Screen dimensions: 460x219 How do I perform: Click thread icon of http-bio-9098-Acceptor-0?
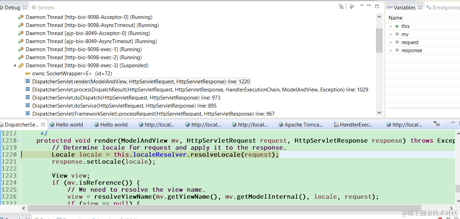[21, 17]
